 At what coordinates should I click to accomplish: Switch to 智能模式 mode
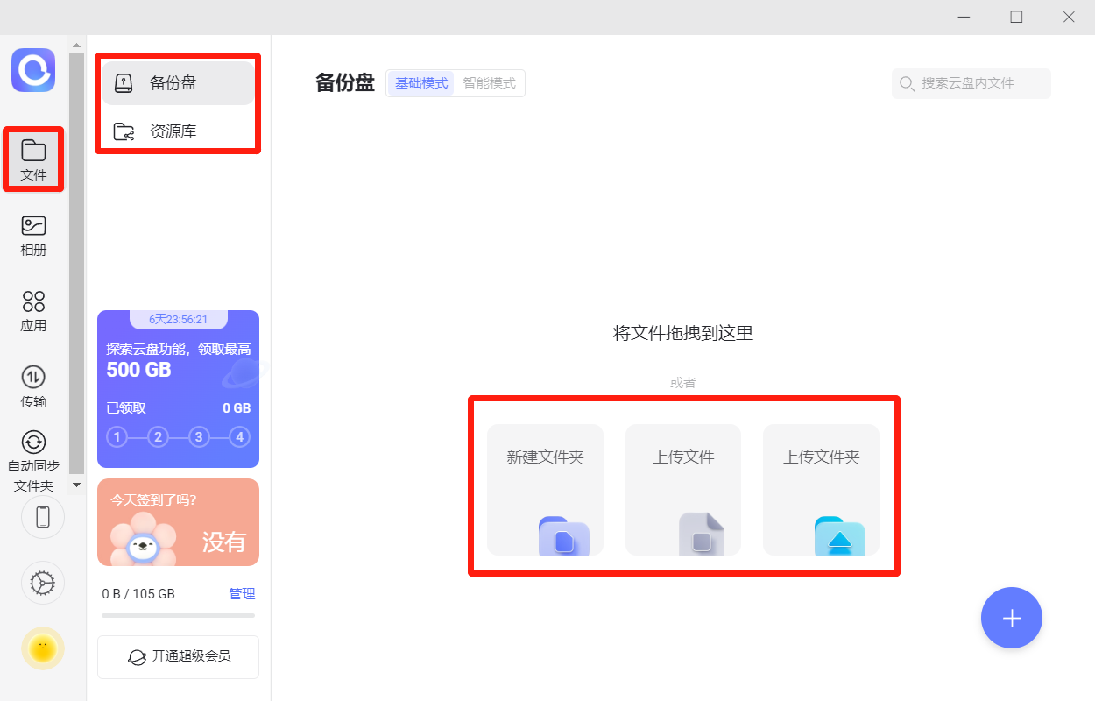[490, 83]
